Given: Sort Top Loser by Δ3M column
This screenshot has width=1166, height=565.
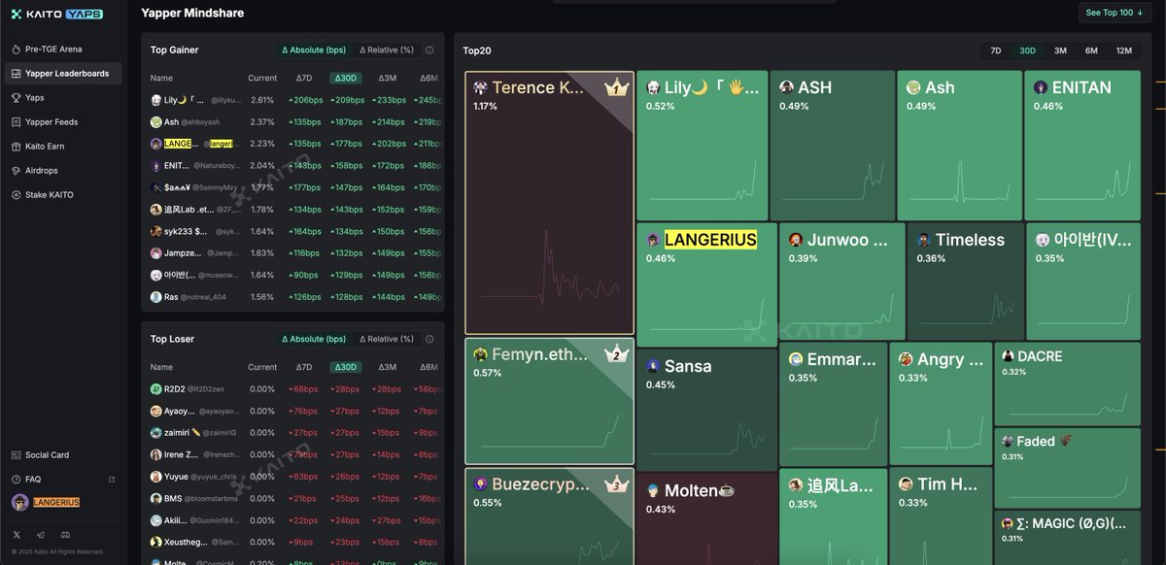Looking at the screenshot, I should (388, 367).
